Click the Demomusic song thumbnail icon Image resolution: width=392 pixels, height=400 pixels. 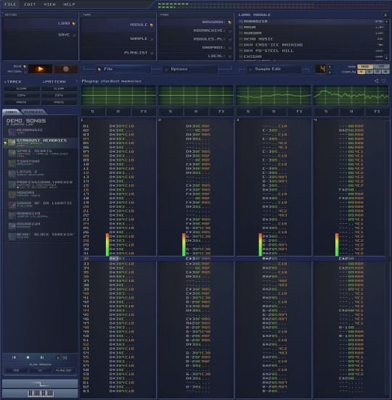pos(12,132)
